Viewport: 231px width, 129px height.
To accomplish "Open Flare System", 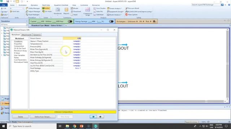I will click(131, 15).
